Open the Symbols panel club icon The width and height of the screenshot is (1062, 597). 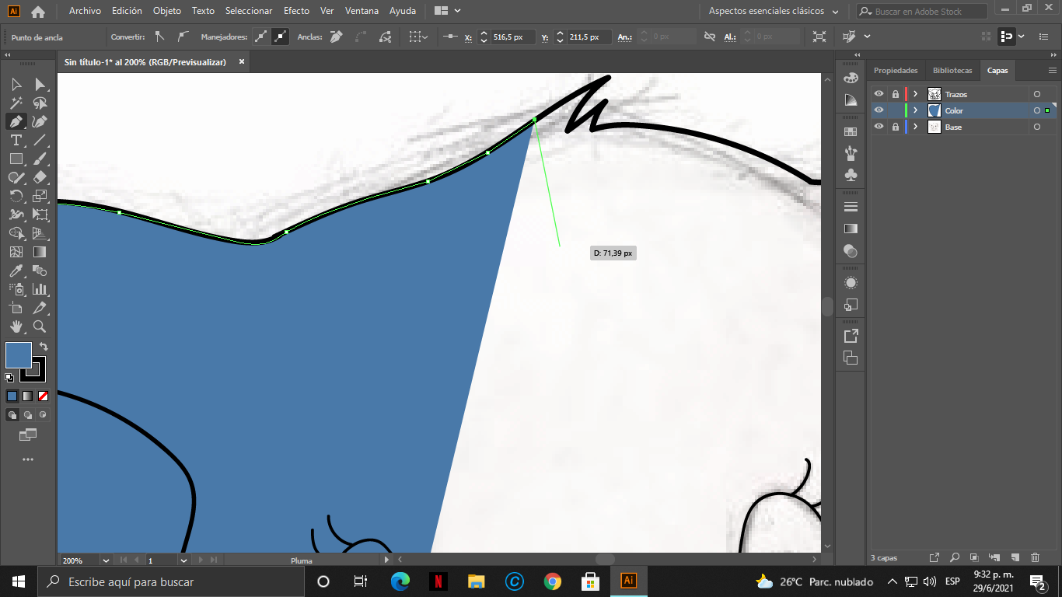tap(851, 176)
